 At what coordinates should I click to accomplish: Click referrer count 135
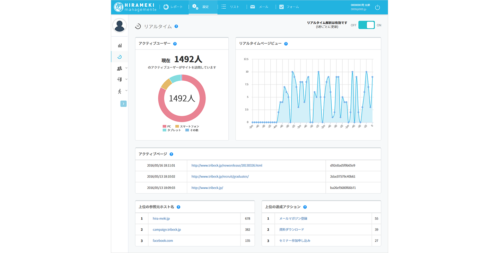click(247, 241)
